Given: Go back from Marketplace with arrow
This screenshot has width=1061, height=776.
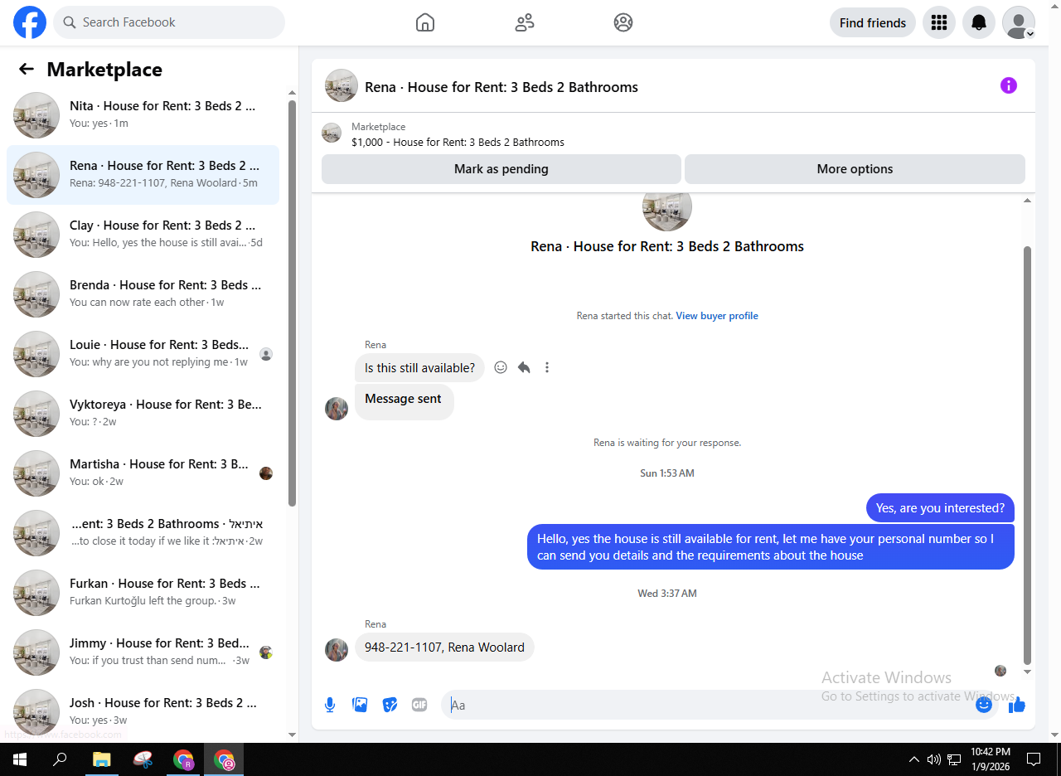Looking at the screenshot, I should coord(27,70).
